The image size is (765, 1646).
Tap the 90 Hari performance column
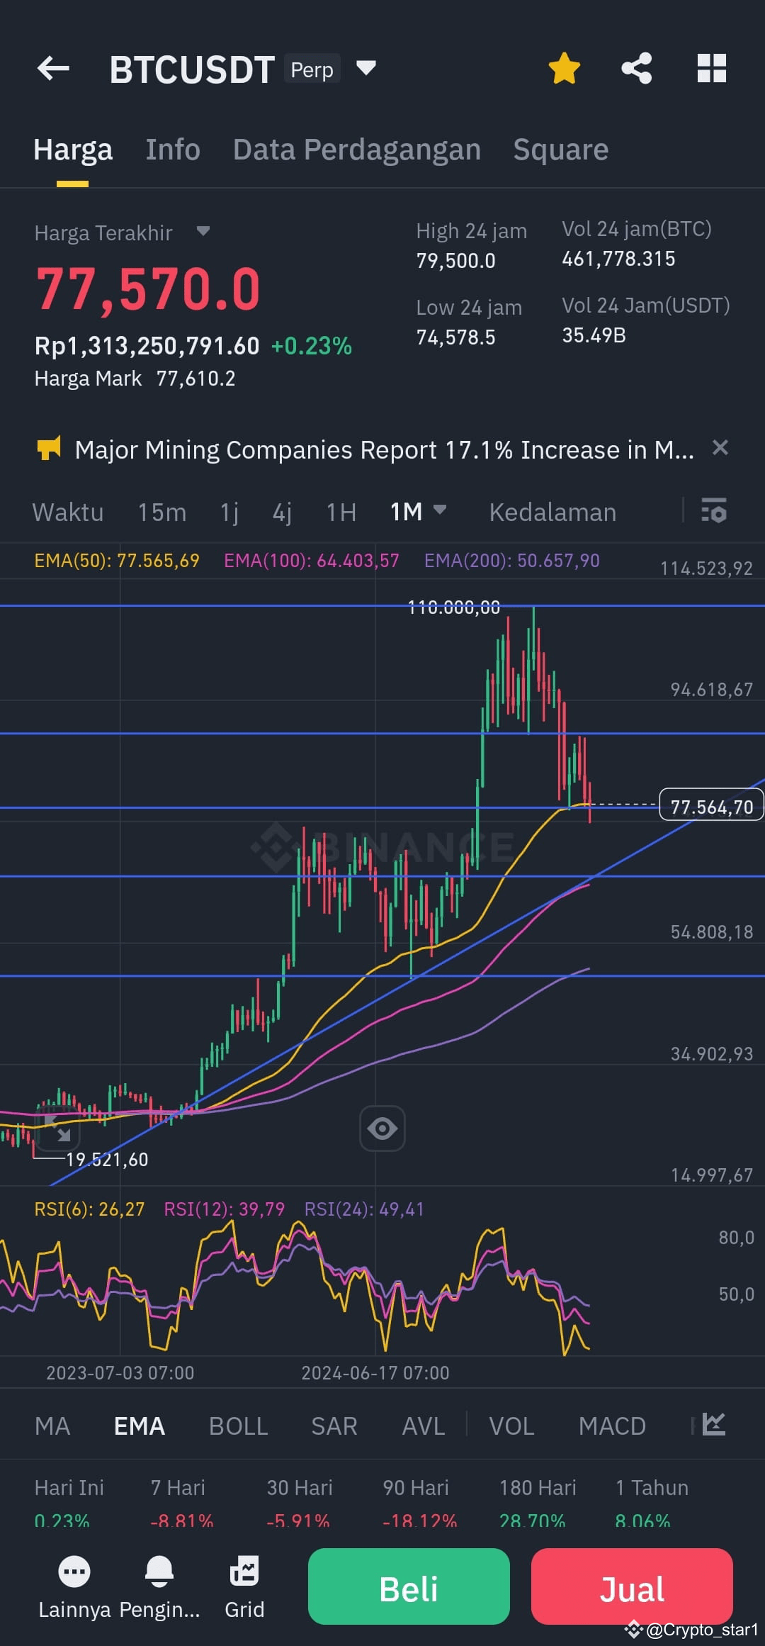[419, 1502]
